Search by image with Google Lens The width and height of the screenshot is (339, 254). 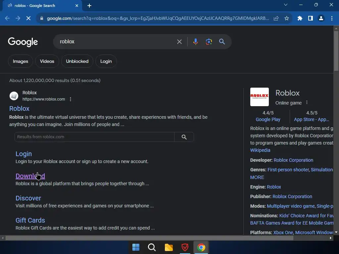[209, 42]
